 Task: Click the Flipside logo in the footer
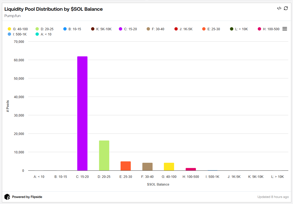click(x=7, y=197)
